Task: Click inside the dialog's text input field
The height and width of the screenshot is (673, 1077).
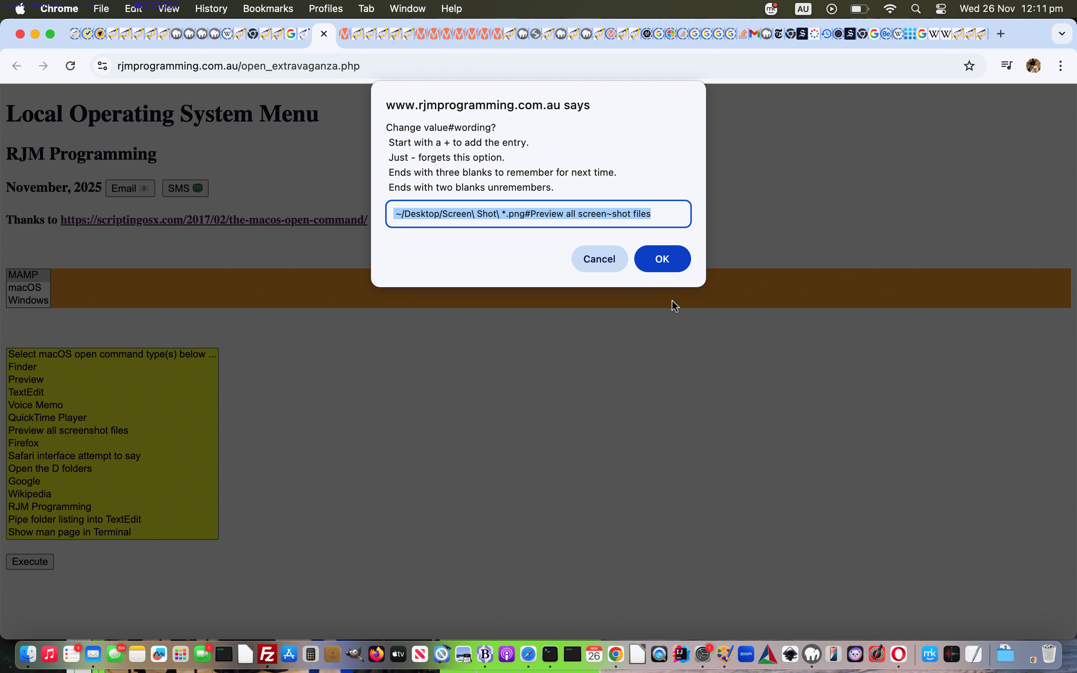Action: point(538,213)
